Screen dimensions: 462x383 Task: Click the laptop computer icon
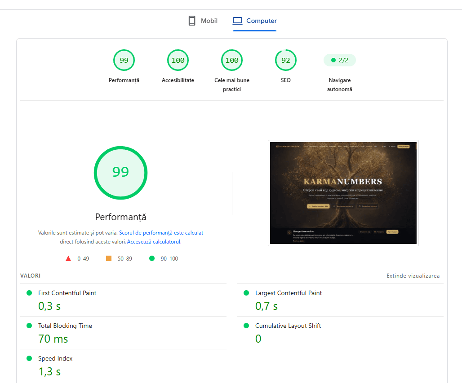(x=237, y=21)
